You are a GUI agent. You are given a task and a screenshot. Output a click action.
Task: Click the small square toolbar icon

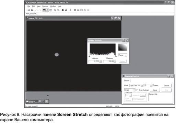(75, 10)
